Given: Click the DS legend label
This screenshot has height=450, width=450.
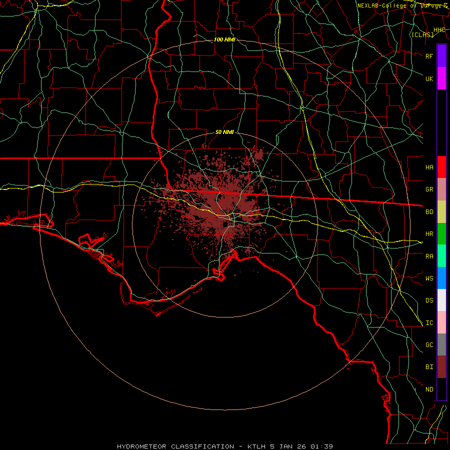Looking at the screenshot, I should (x=429, y=300).
